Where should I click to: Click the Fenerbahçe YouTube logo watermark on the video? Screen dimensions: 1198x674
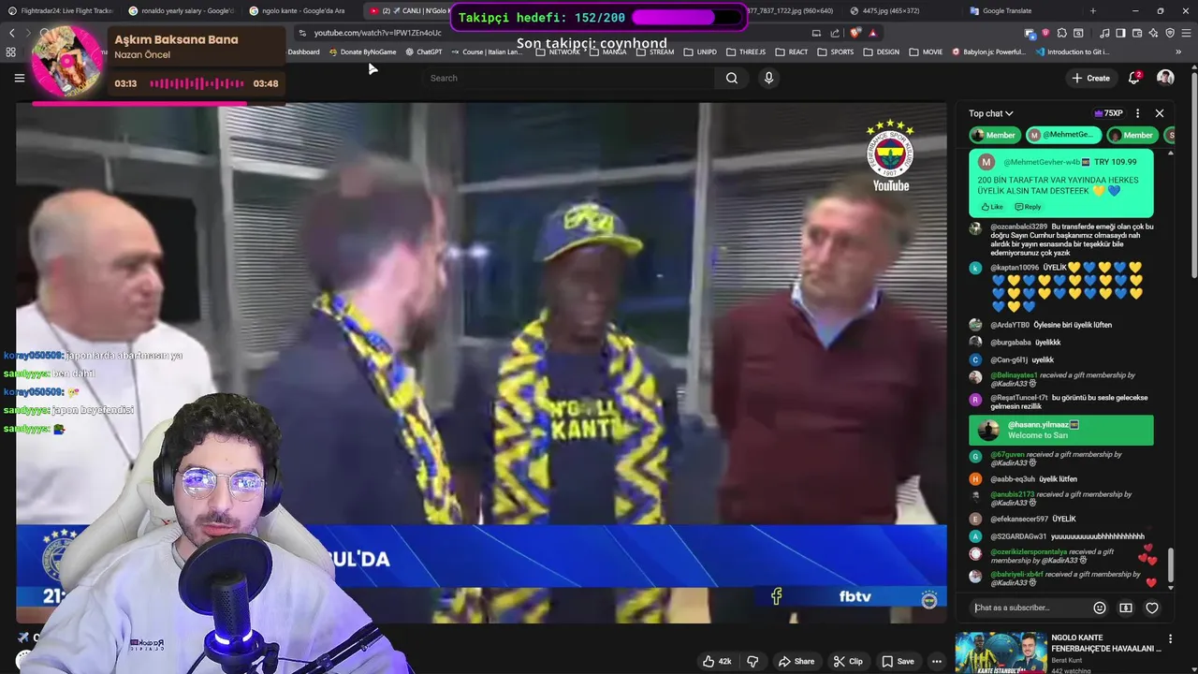890,155
